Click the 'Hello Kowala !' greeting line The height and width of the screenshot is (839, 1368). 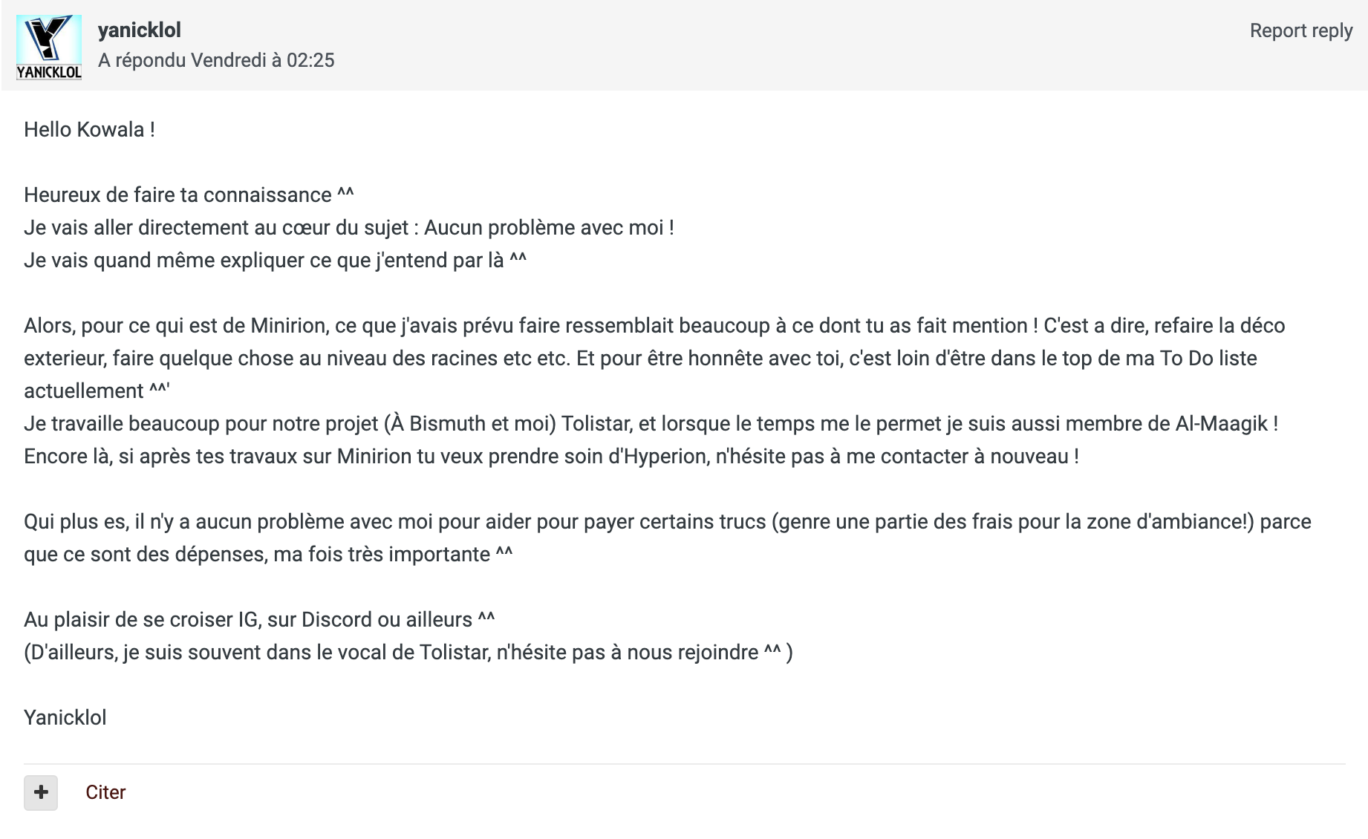click(89, 130)
